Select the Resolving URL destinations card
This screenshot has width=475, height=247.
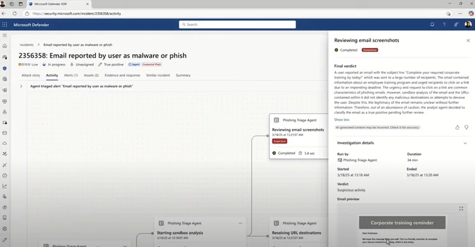[298, 231]
